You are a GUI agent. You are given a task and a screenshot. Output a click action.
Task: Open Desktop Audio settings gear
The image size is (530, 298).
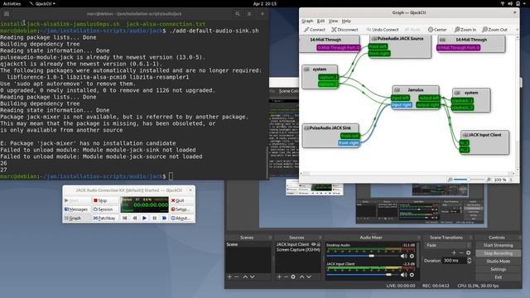412,256
